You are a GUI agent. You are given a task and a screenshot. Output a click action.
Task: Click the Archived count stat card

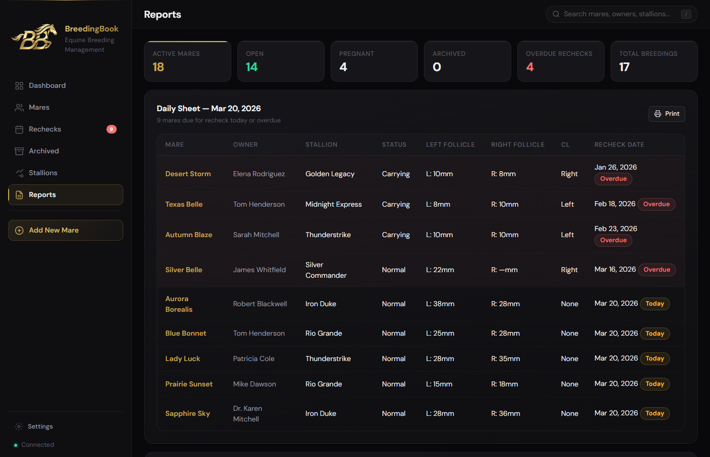pyautogui.click(x=468, y=61)
